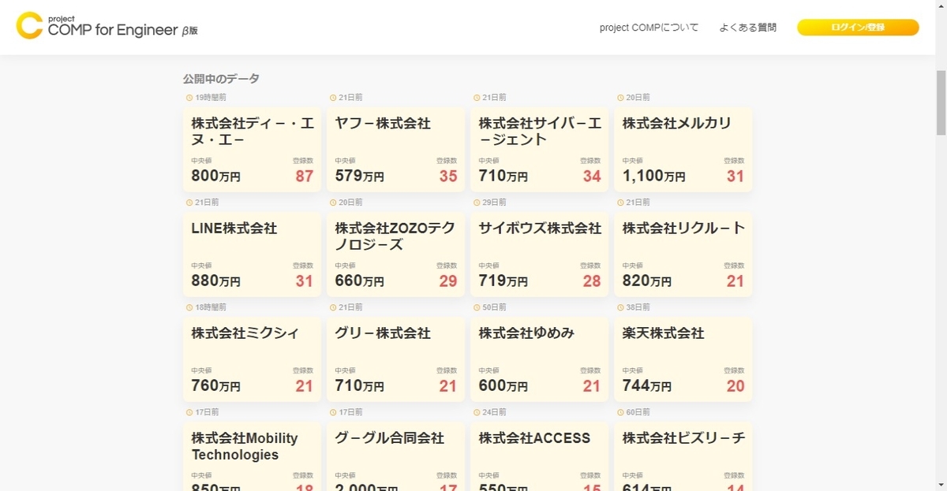
Task: Open the グーグル合同会社 card
Action: [395, 456]
